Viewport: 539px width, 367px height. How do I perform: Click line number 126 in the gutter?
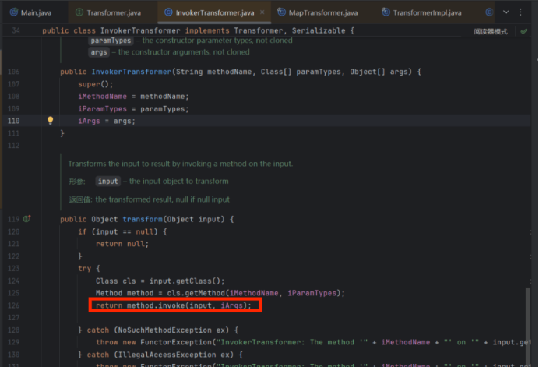point(14,305)
